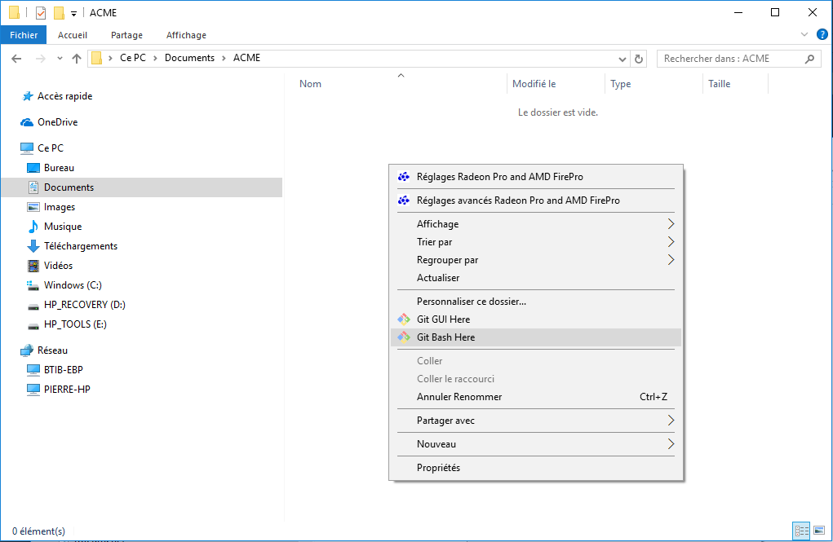833x542 pixels.
Task: Toggle the details view layout
Action: click(x=801, y=531)
